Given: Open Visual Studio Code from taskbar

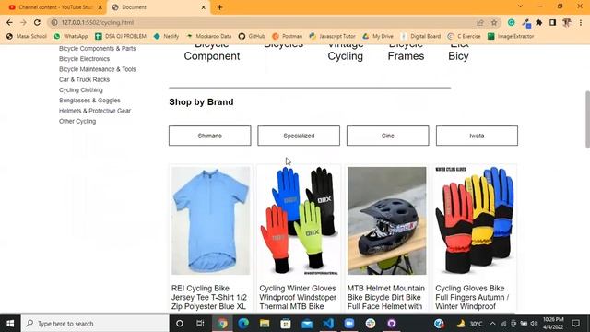Looking at the screenshot, I should tap(328, 324).
